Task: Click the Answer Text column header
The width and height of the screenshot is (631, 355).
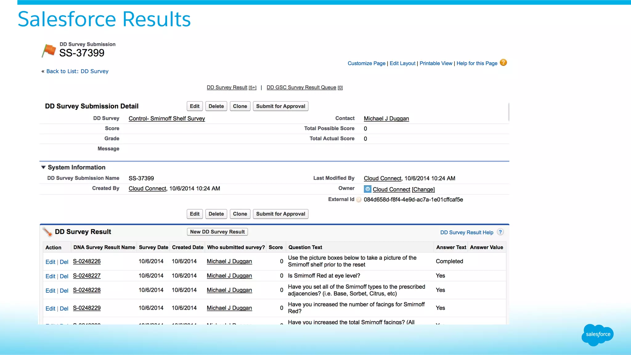Action: pyautogui.click(x=451, y=247)
